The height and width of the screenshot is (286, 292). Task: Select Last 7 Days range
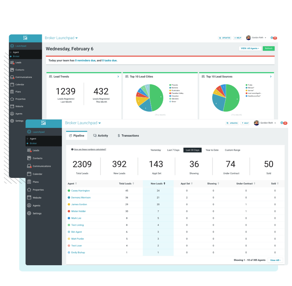(173, 150)
